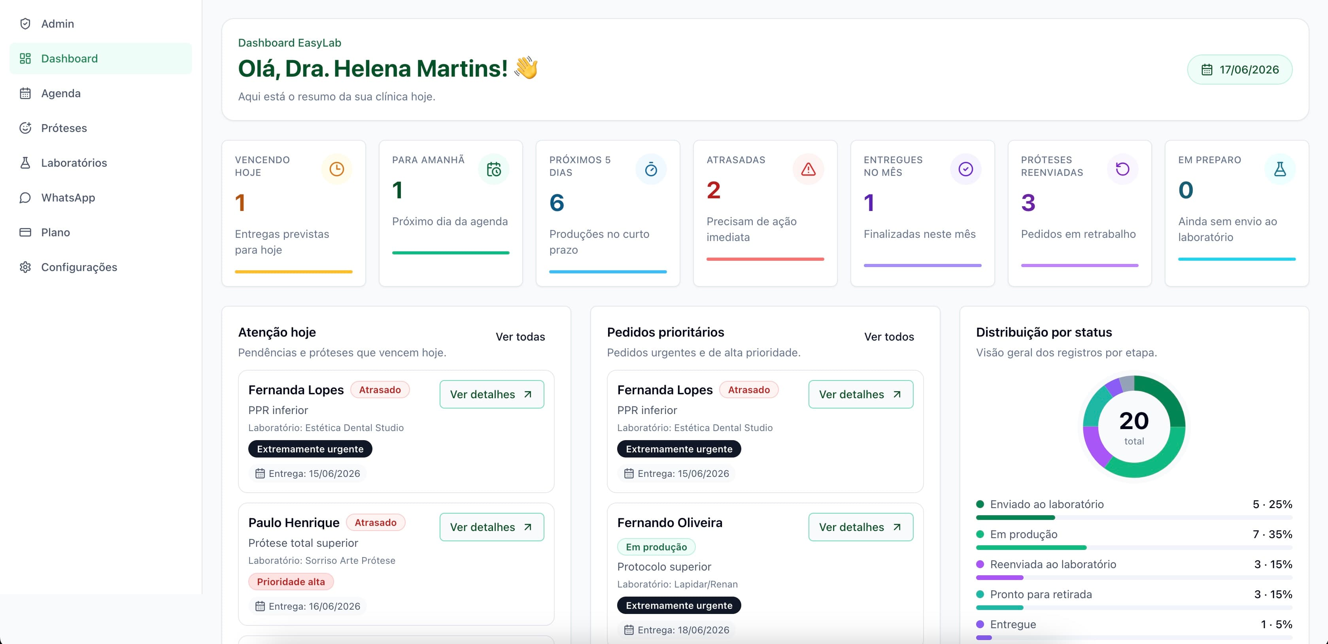Click the Atrasadas card value 2
1328x644 pixels.
coord(714,190)
